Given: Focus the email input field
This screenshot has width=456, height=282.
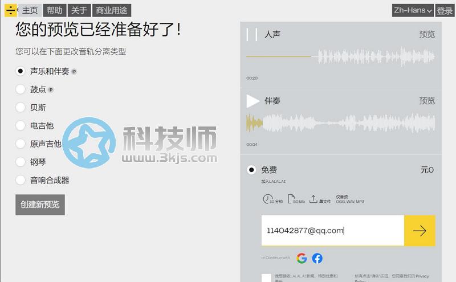Looking at the screenshot, I should point(333,231).
